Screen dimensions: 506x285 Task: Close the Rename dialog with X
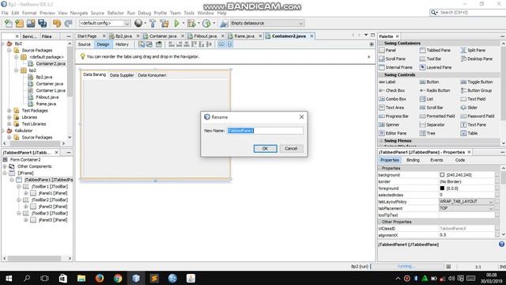coord(301,117)
